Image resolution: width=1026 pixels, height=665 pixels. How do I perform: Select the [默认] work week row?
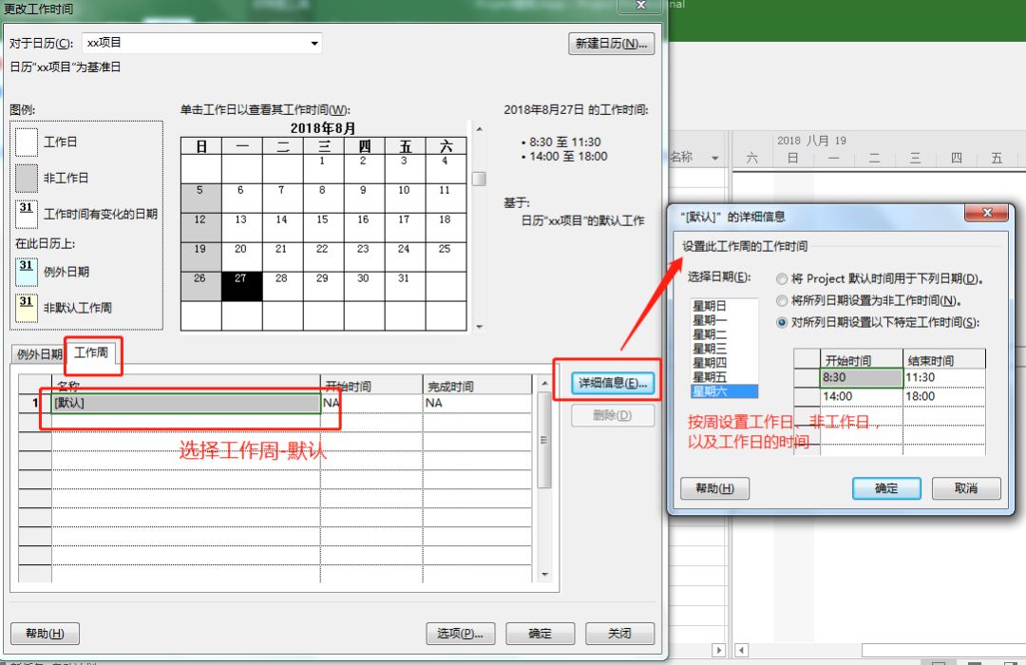pyautogui.click(x=186, y=403)
